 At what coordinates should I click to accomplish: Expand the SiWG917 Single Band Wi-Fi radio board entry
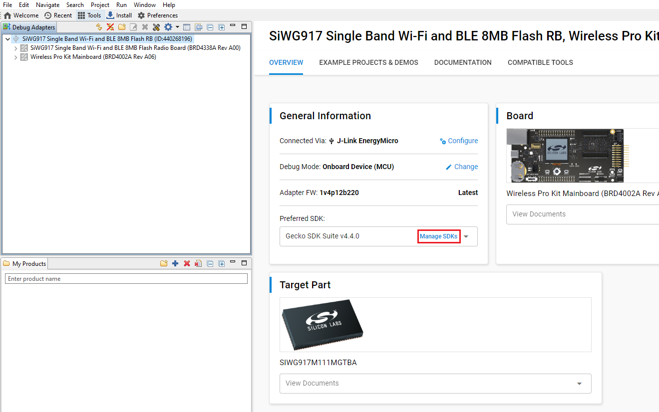coord(15,48)
